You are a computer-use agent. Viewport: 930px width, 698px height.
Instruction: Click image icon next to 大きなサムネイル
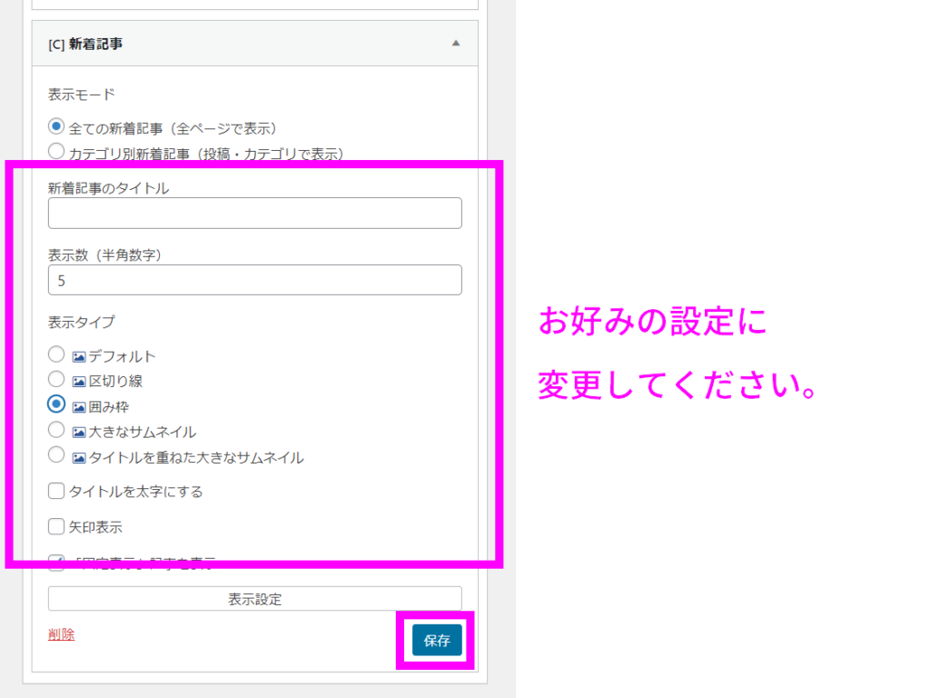click(x=79, y=433)
